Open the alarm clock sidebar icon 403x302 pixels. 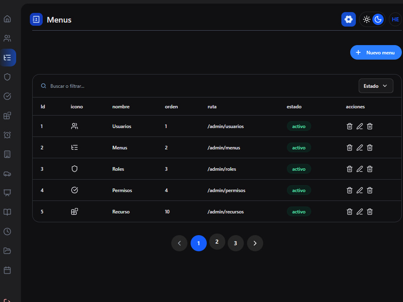7,135
